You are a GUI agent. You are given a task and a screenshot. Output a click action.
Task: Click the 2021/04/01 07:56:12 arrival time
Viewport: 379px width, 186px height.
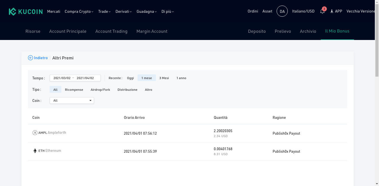click(x=140, y=133)
